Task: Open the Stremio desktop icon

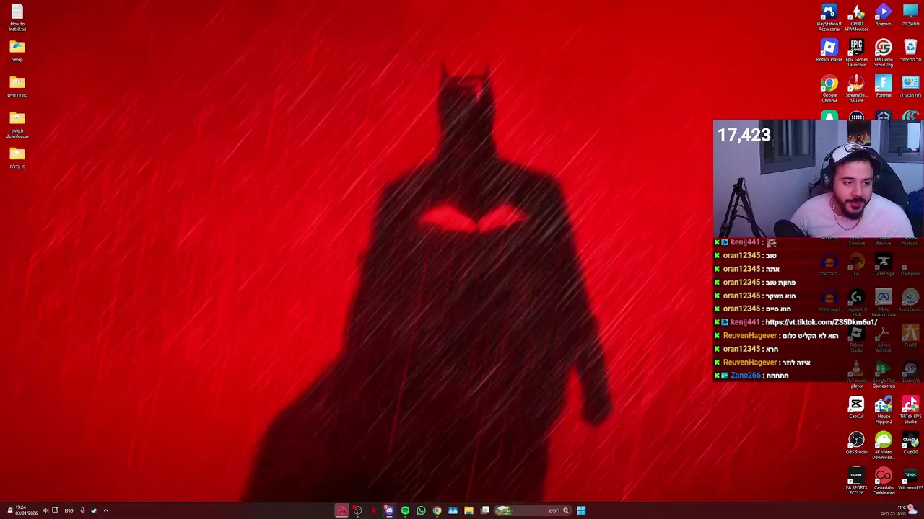Action: click(x=884, y=15)
